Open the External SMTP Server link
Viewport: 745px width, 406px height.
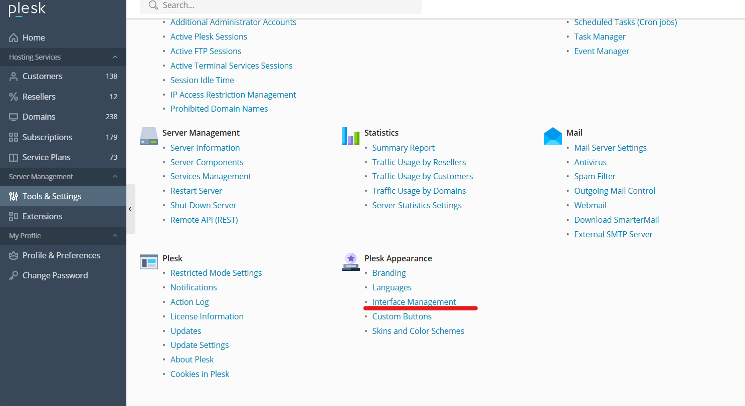614,234
